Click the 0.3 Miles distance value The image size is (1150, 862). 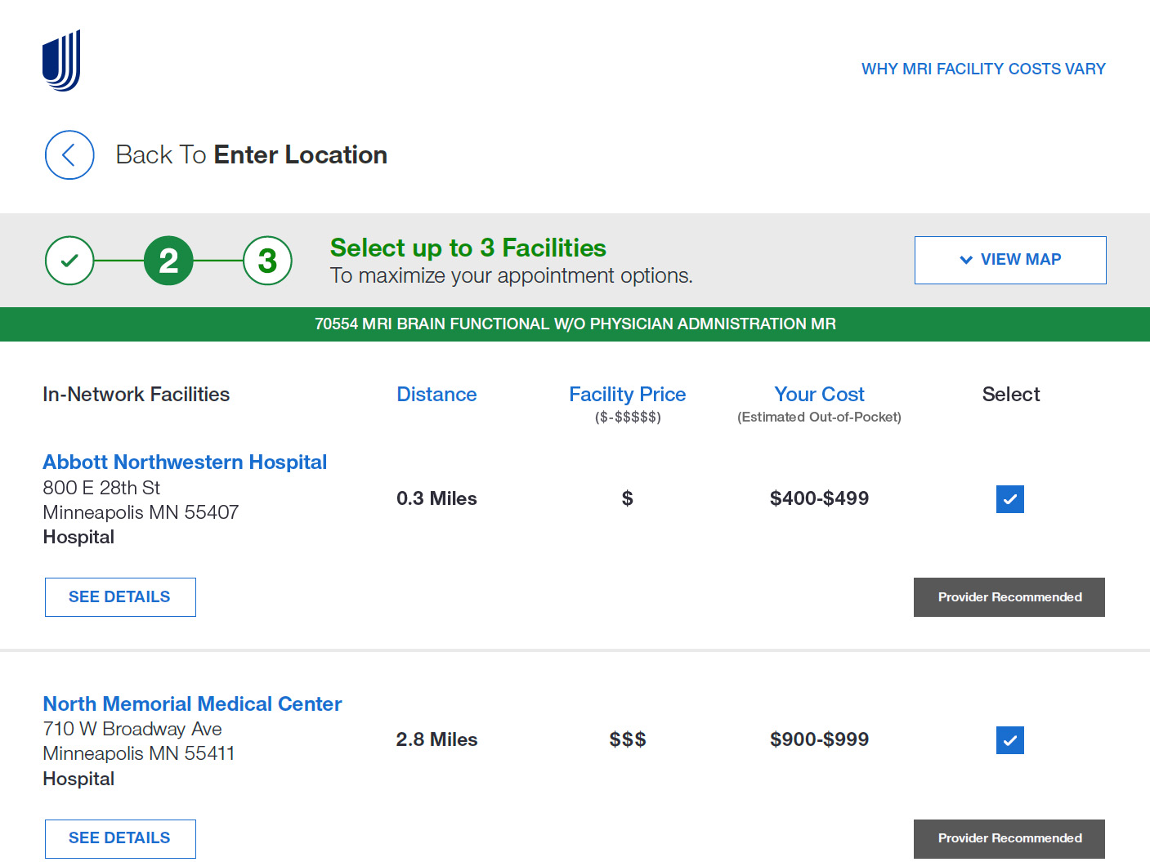click(x=436, y=498)
